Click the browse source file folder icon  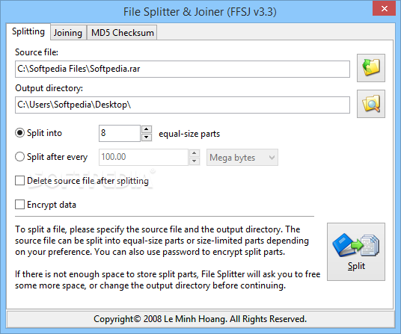pos(371,68)
